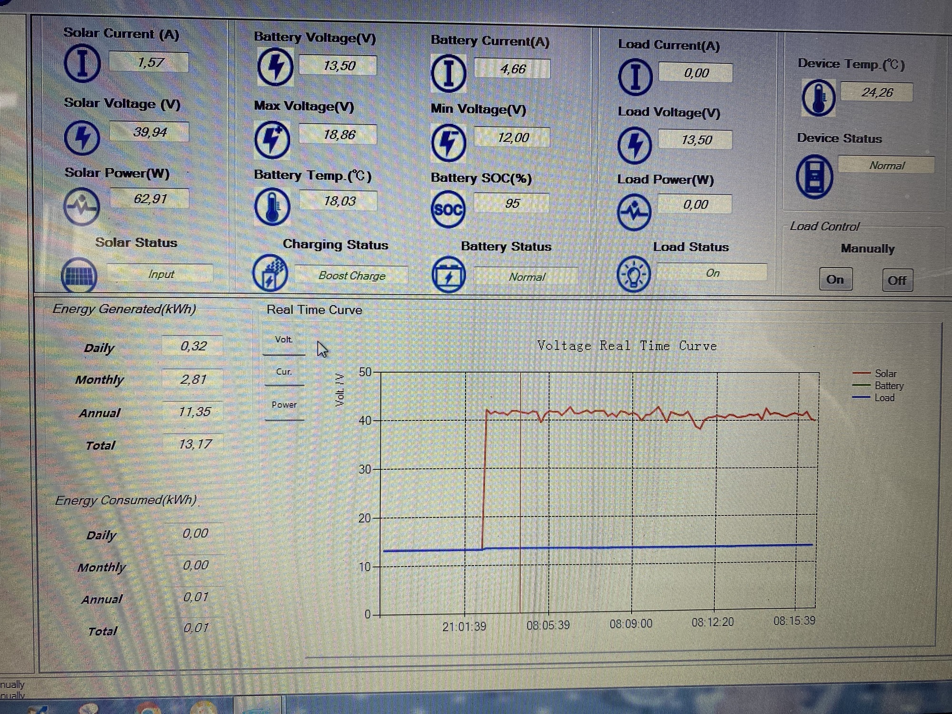Click the Battery SOC icon
Screen dimensions: 952x714
click(x=447, y=209)
